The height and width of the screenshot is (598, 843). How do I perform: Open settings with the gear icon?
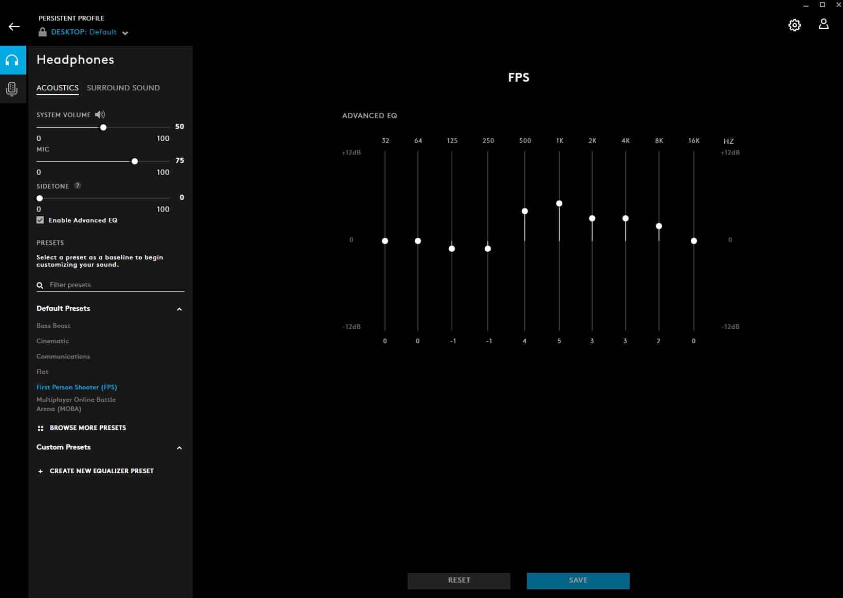794,25
